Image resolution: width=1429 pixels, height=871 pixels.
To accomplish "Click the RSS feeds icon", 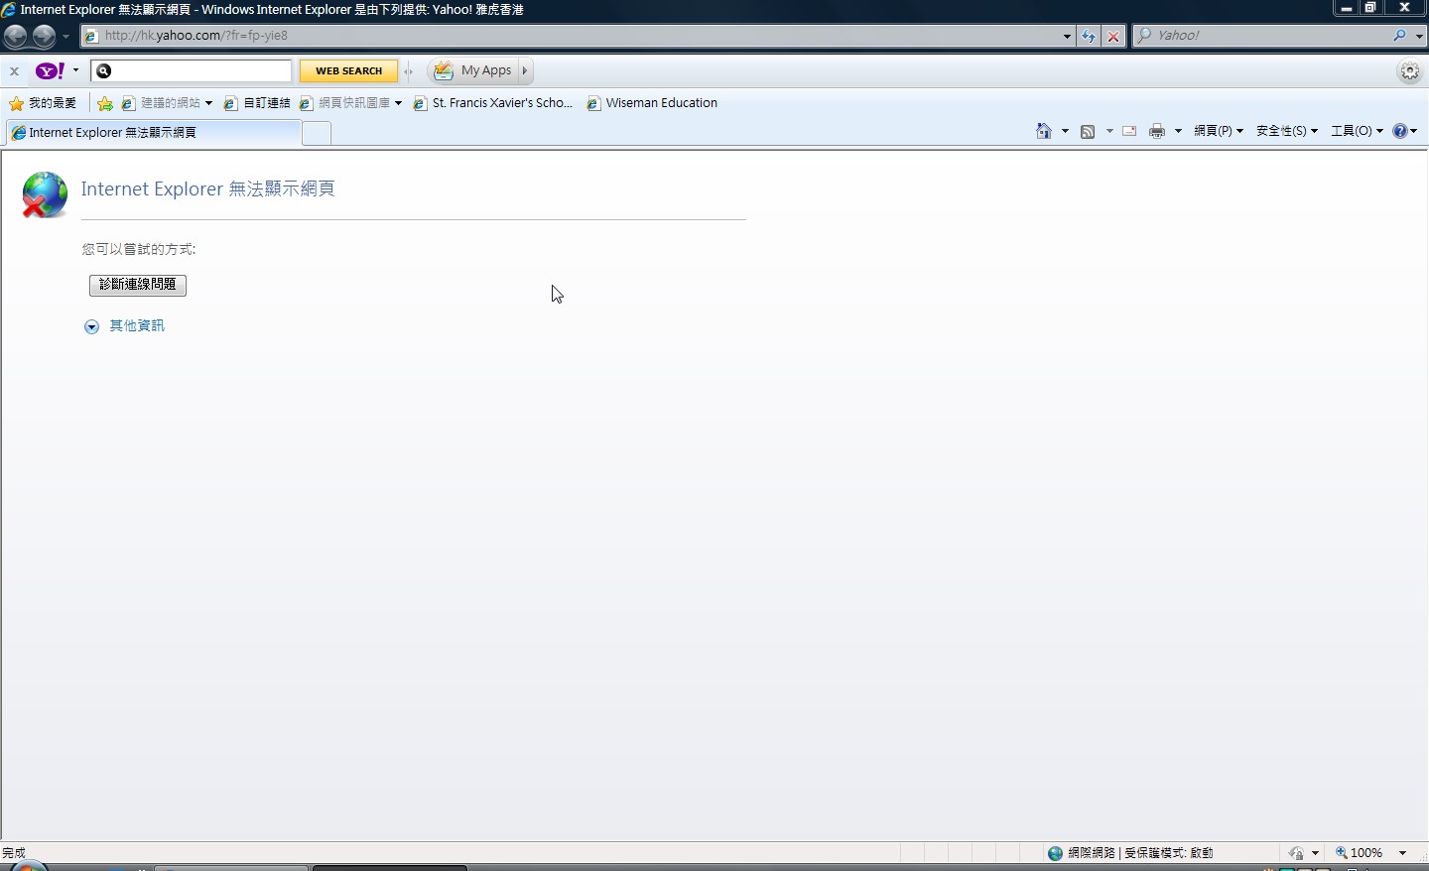I will [x=1088, y=131].
